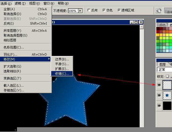Viewport: 172px width, 132px height.
Task: Click the document window minimize button
Action: 132,22
